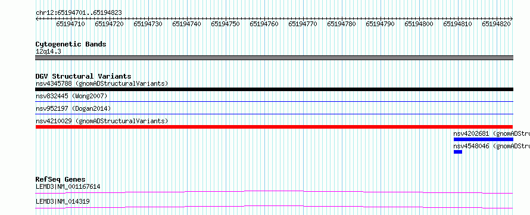Screen dimensions: 530x215
Task: Open variant label nsv952197 (Dogan2014)
Action: [73, 109]
